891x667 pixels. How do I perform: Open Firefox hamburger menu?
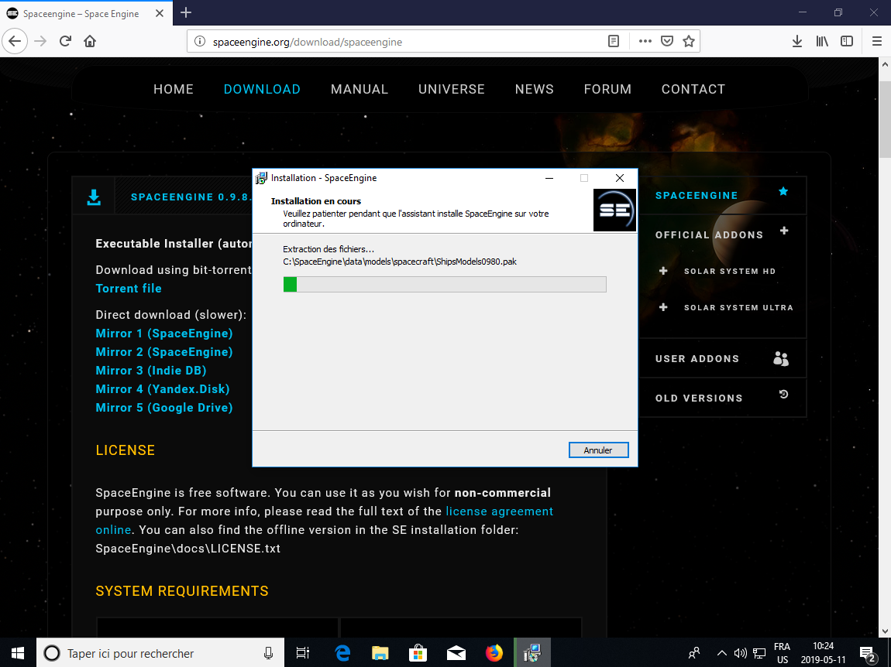tap(877, 42)
